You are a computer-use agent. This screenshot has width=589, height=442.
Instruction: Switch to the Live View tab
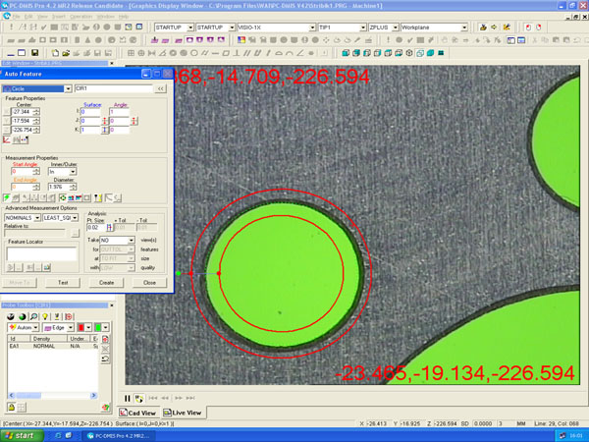(x=183, y=413)
